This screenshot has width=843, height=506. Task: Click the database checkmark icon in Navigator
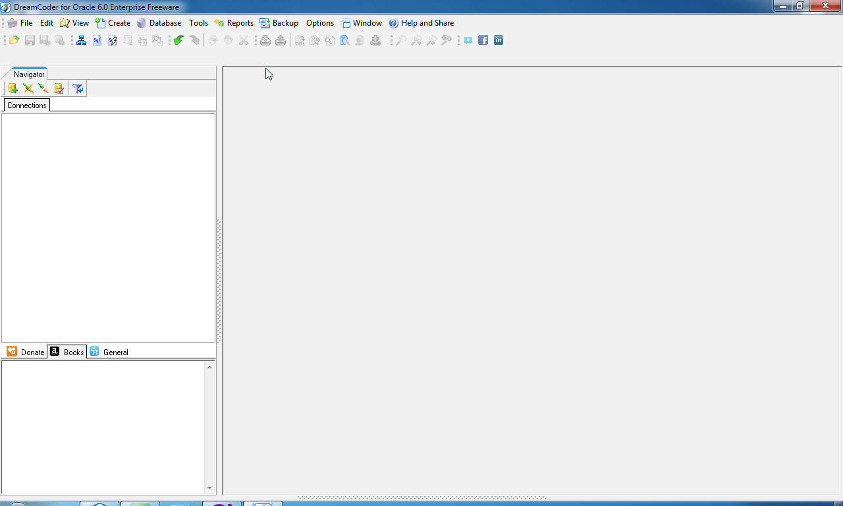[59, 88]
